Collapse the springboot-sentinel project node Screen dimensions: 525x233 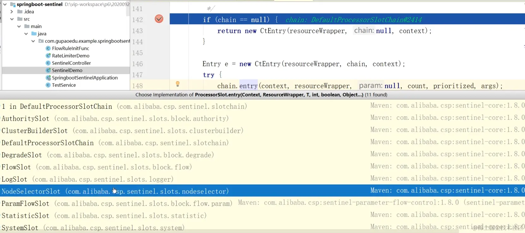[x=5, y=4]
